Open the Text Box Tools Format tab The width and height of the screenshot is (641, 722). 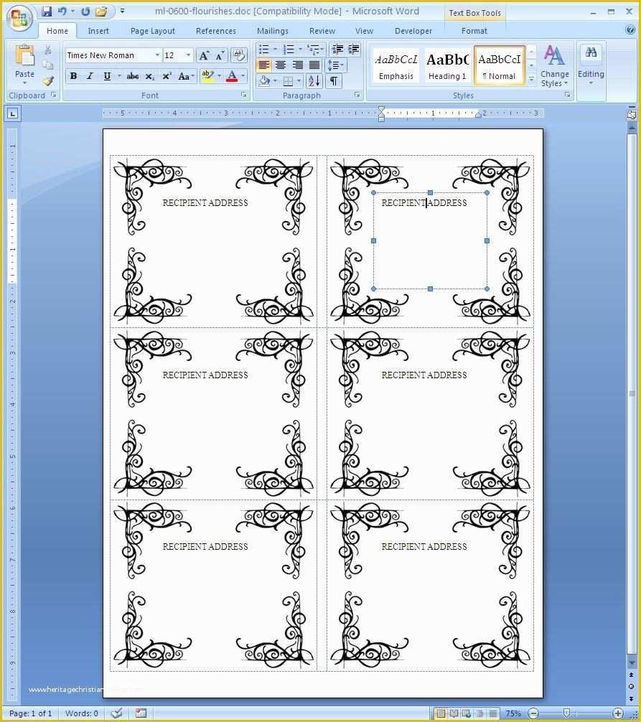474,31
